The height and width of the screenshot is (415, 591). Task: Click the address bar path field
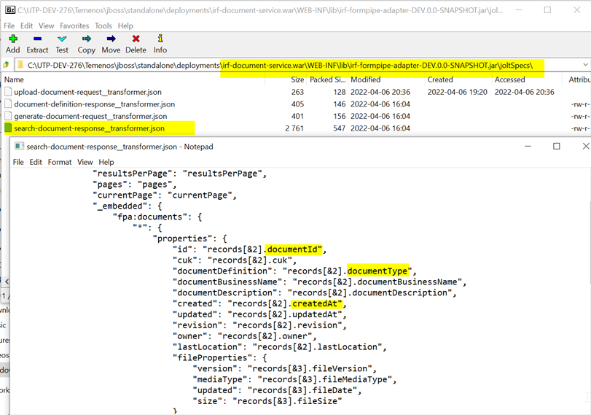point(291,66)
